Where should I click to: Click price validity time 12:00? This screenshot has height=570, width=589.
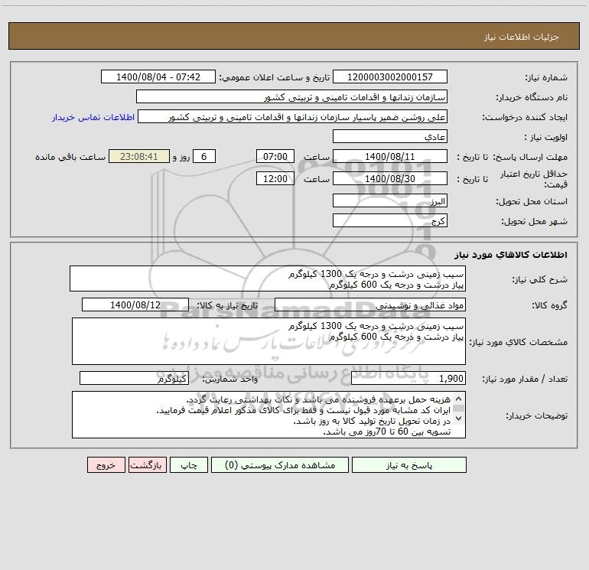[275, 178]
